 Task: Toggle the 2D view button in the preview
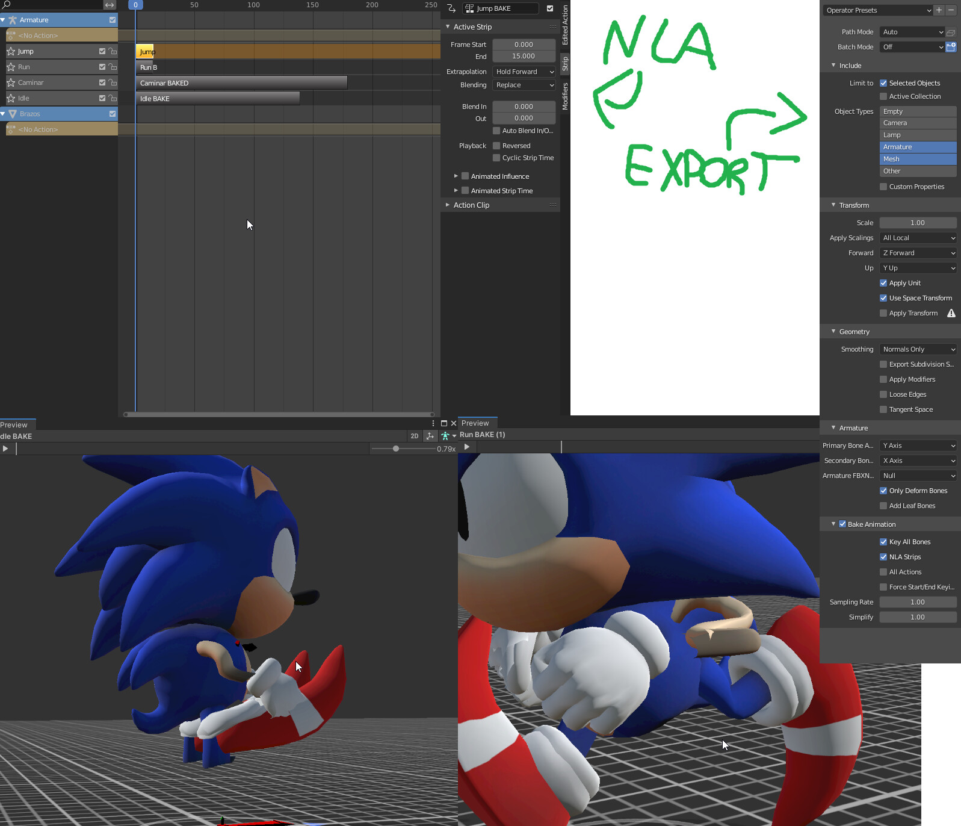point(414,436)
